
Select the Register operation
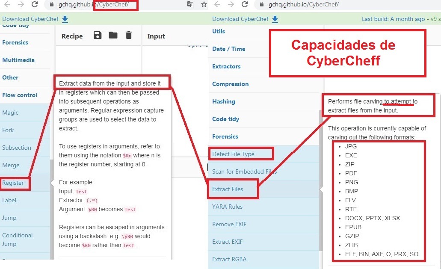coord(25,183)
